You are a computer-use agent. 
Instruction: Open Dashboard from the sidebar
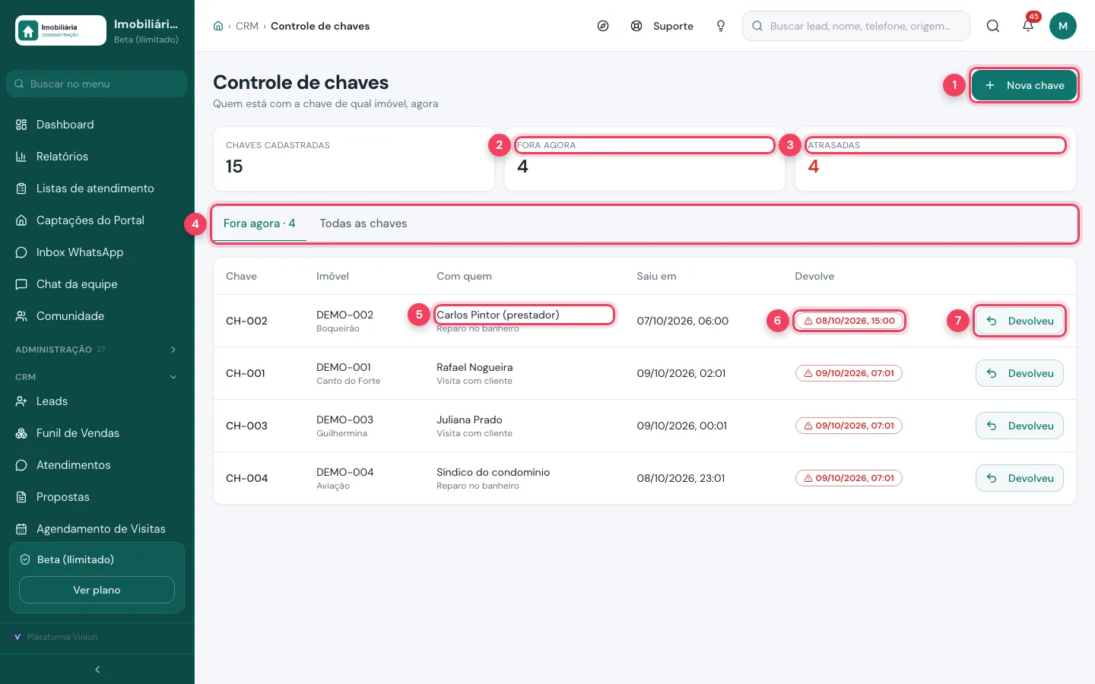[x=97, y=125]
